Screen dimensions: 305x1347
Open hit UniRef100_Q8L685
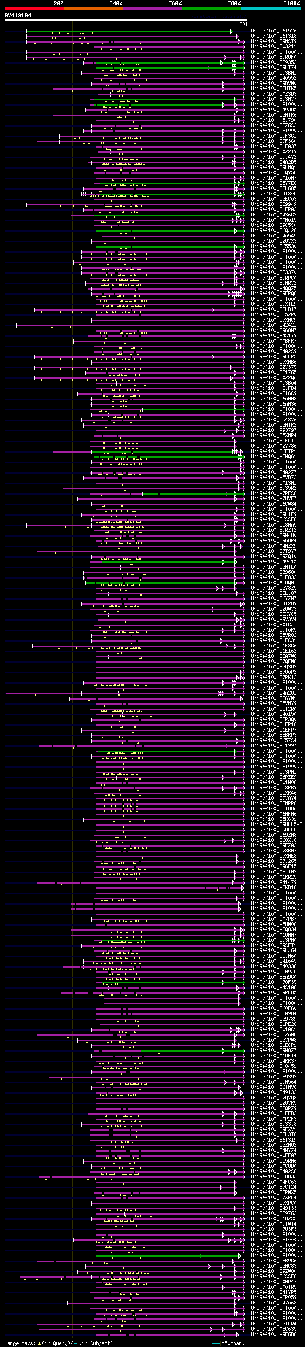coord(274,188)
